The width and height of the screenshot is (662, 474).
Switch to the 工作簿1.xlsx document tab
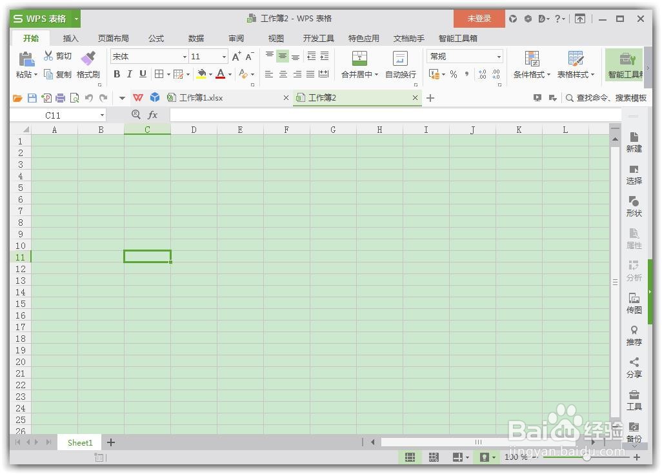click(x=200, y=97)
